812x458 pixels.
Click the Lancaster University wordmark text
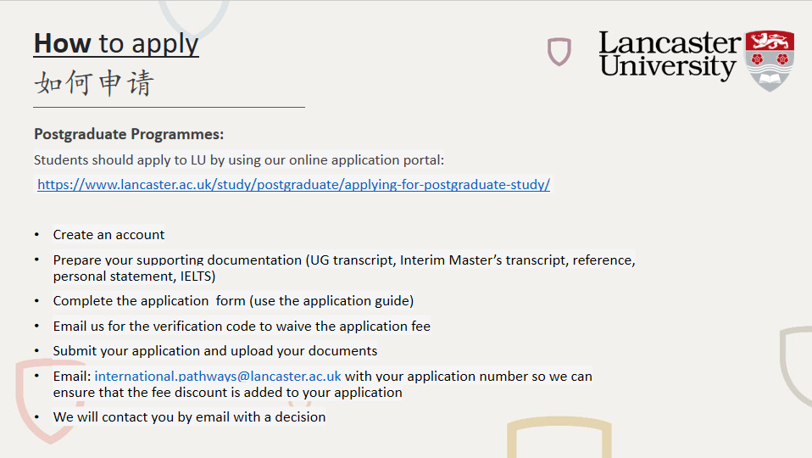(x=669, y=55)
